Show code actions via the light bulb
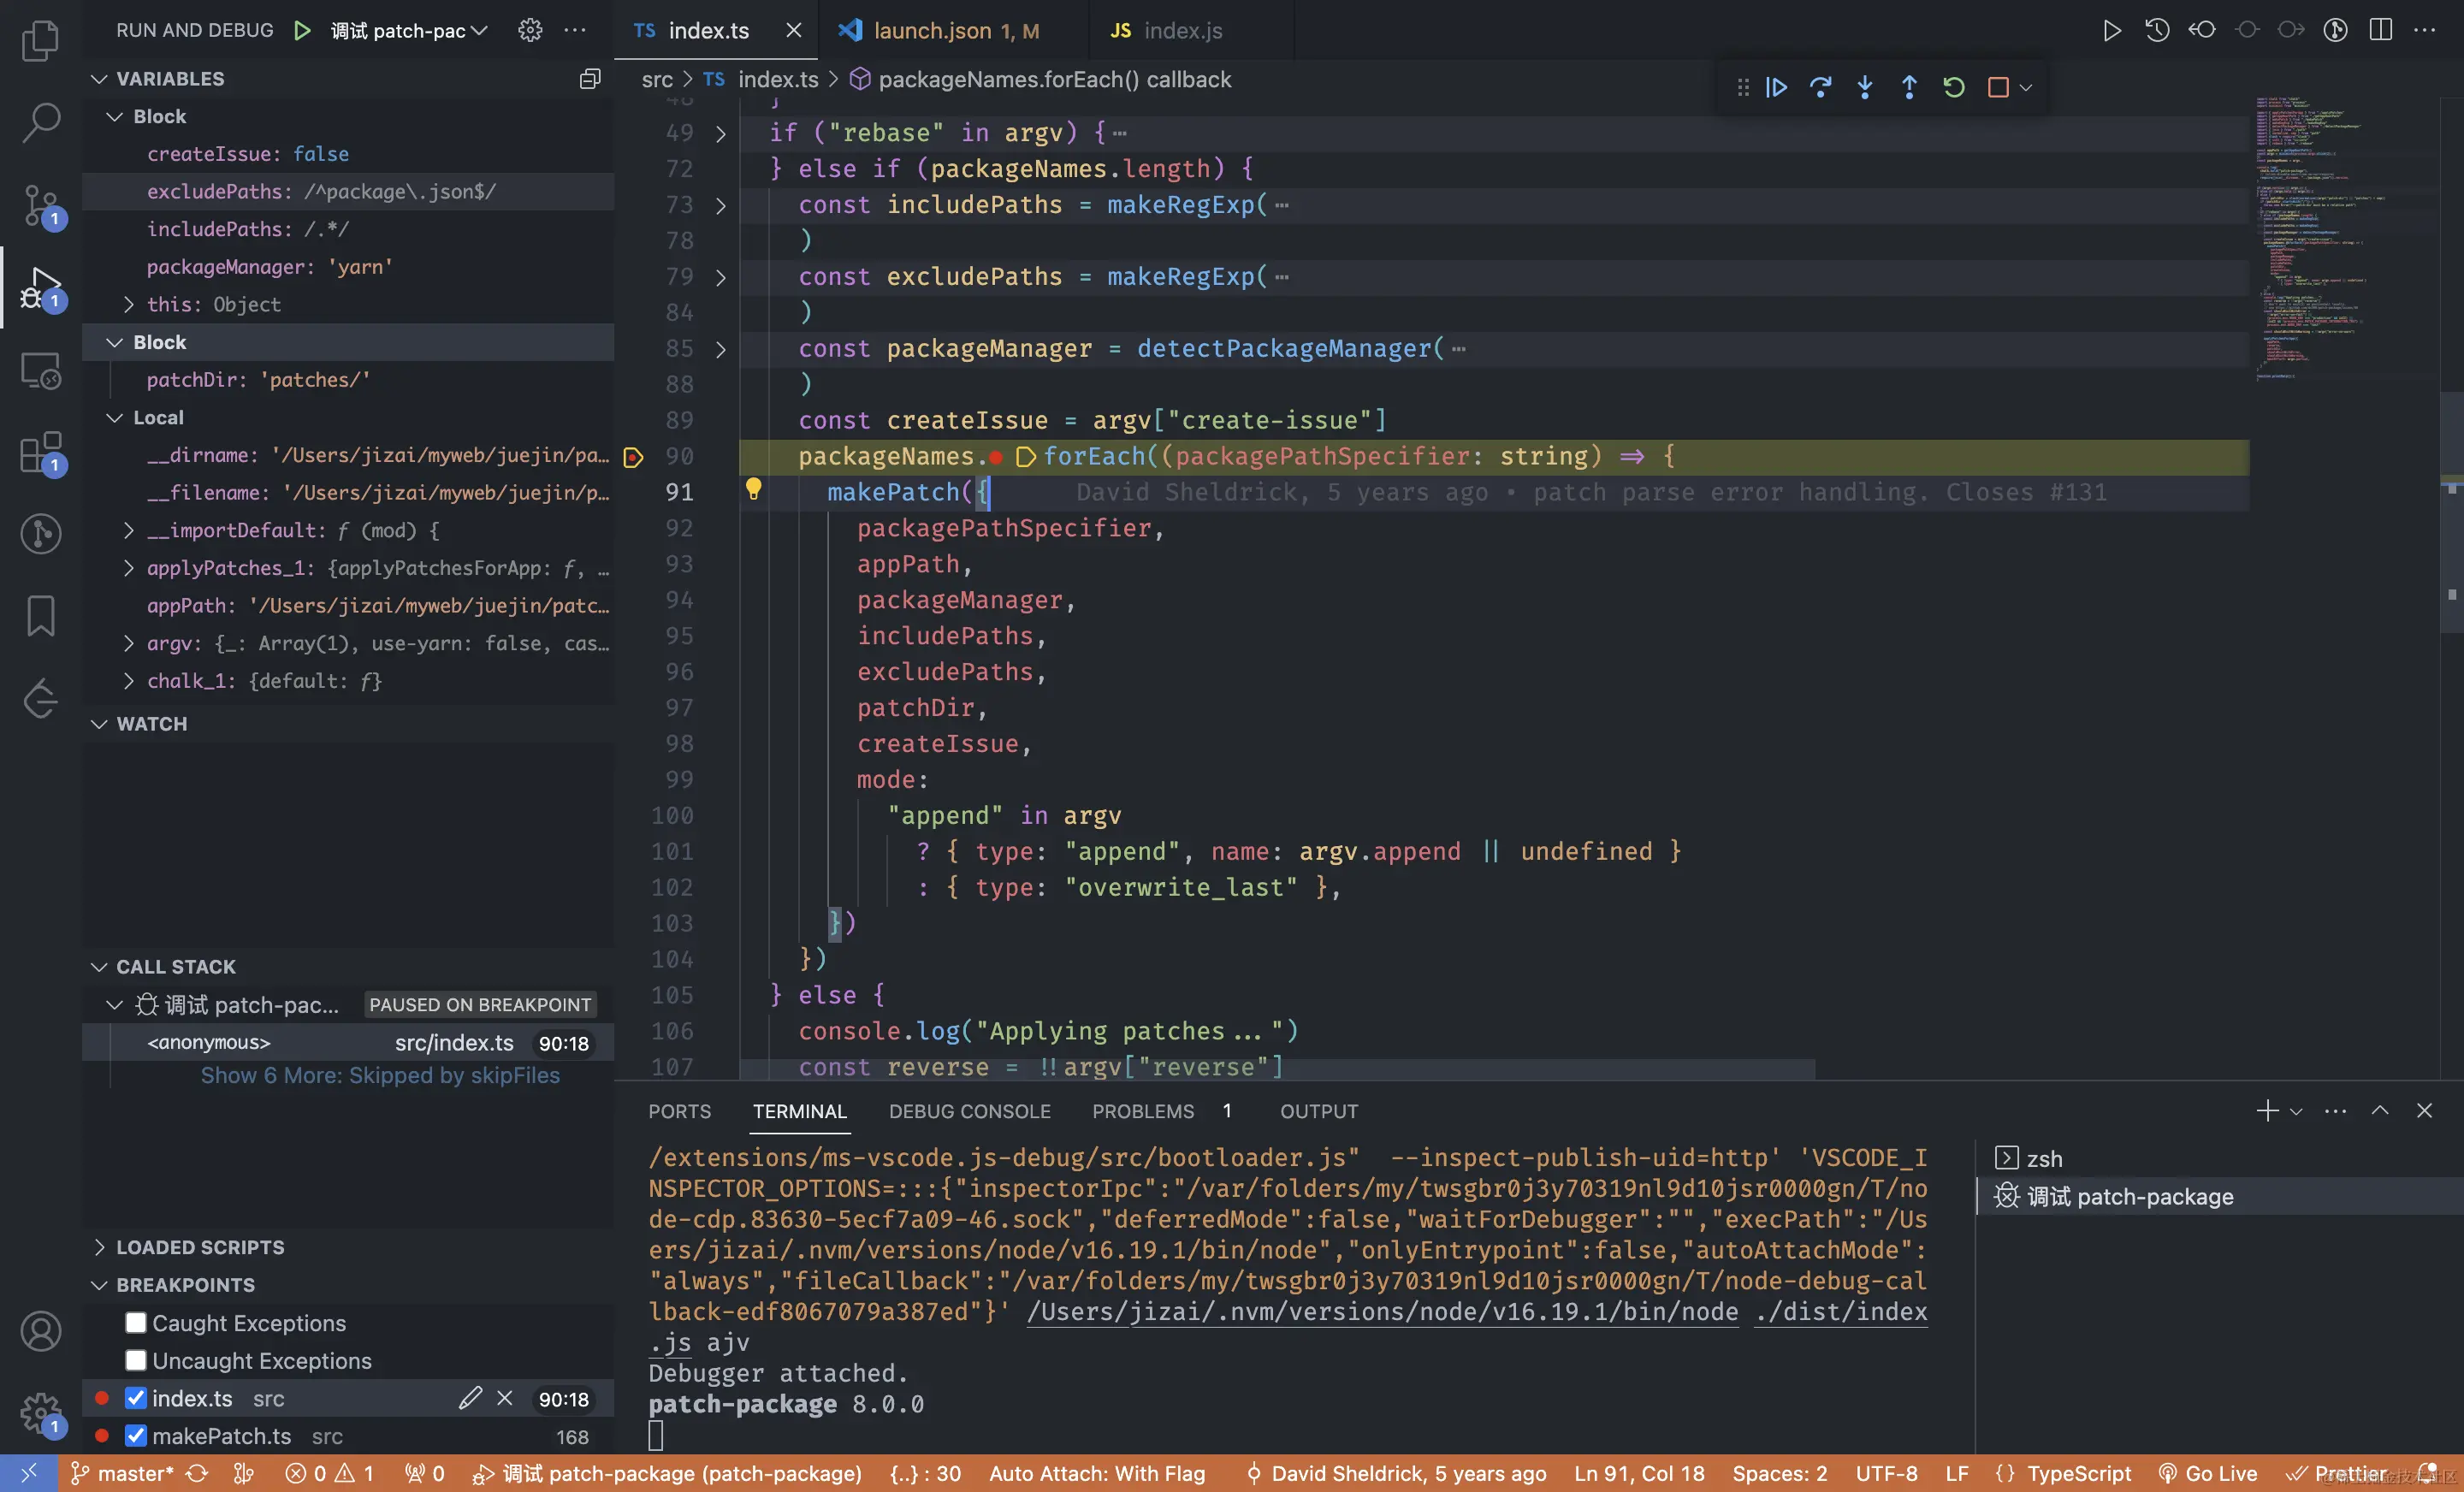 [753, 489]
